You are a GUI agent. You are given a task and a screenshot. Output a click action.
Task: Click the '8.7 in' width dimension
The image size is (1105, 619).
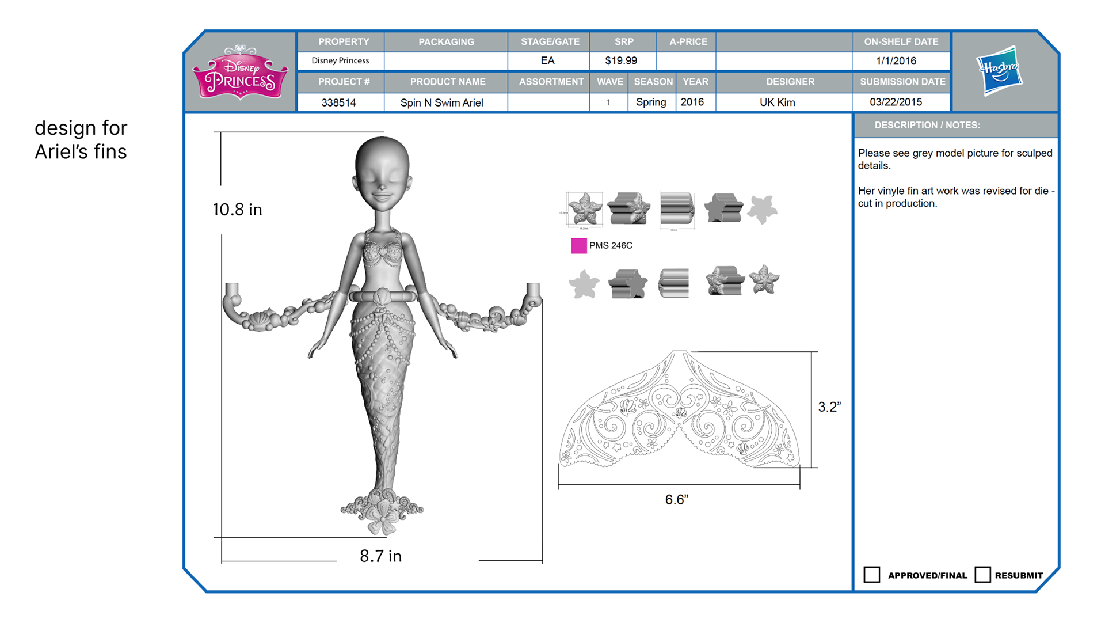tap(380, 556)
